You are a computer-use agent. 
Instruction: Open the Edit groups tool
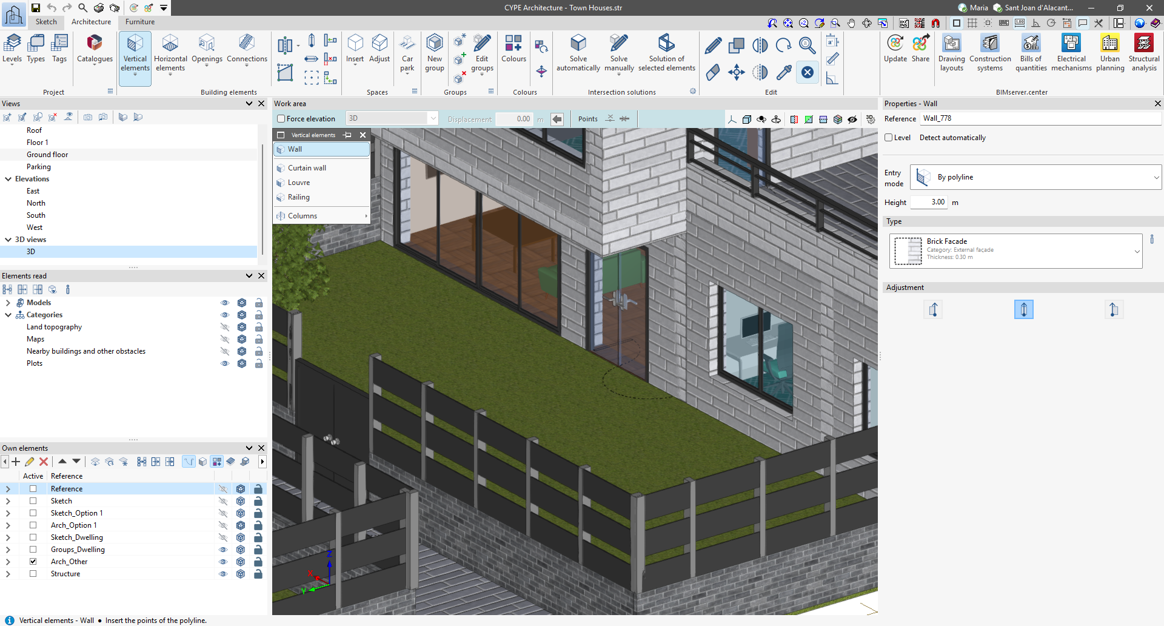(x=482, y=54)
